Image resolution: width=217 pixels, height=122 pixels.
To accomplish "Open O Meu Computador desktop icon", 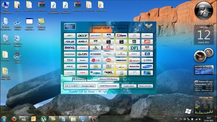I will (x=6, y=7).
